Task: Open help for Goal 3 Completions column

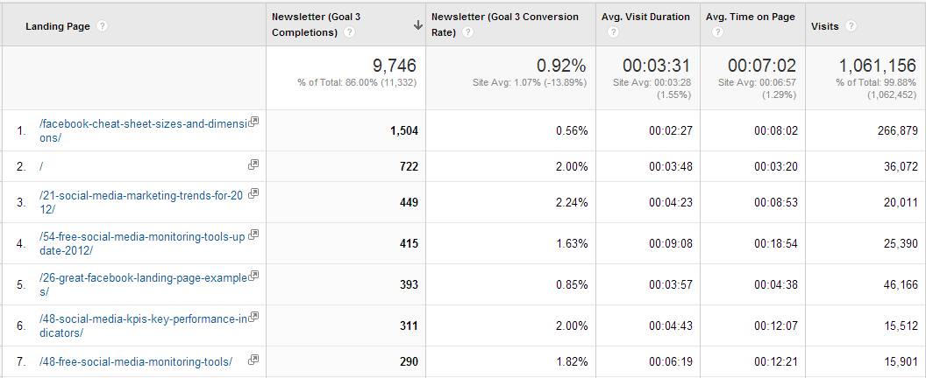Action: (350, 33)
